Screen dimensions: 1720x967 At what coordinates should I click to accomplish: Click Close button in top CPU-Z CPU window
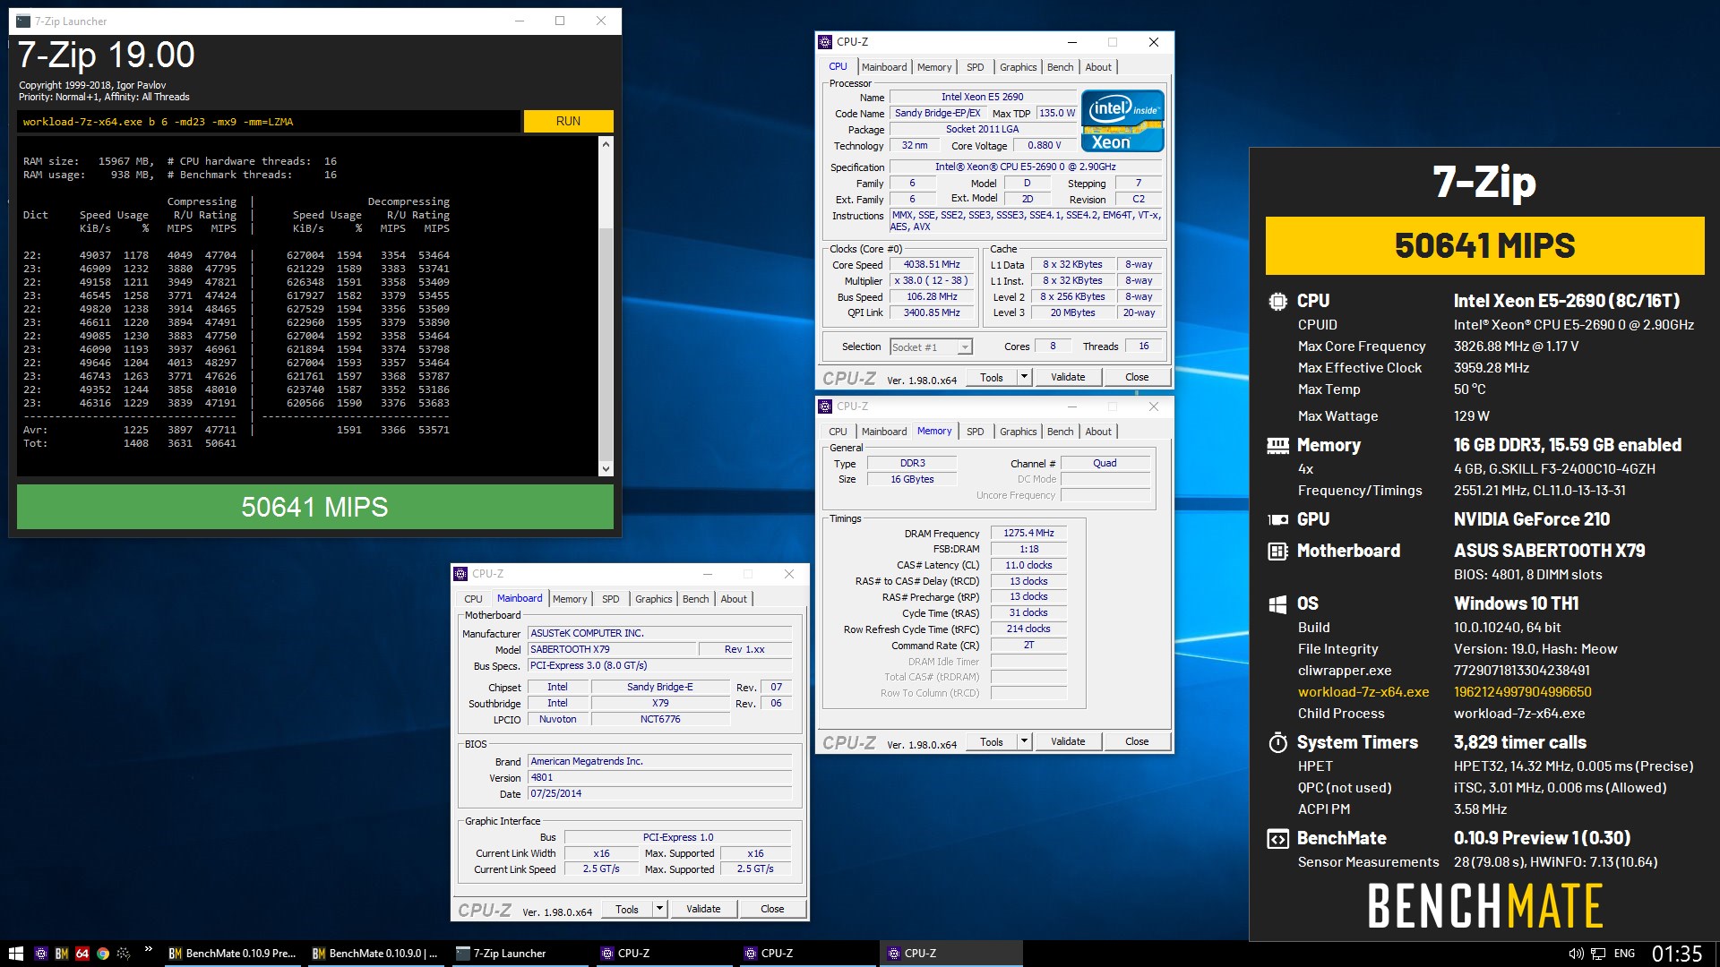tap(1137, 377)
